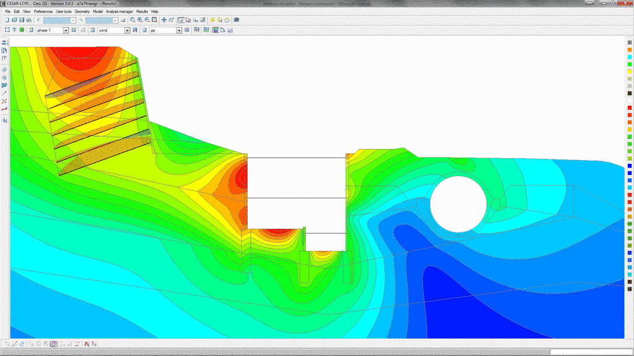
Task: Toggle the active contour display button
Action: click(215, 30)
